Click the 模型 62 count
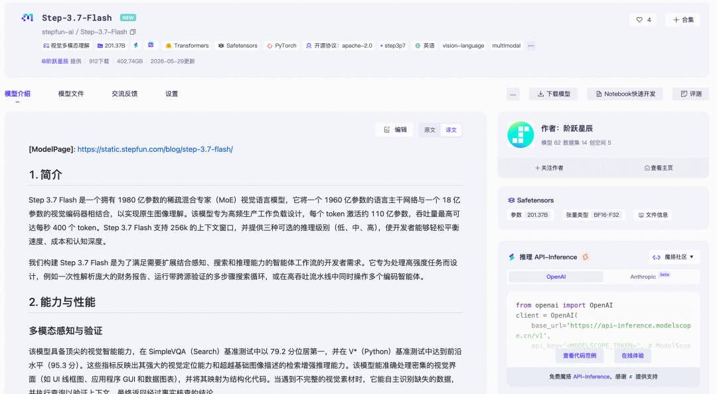The width and height of the screenshot is (717, 394). [550, 143]
